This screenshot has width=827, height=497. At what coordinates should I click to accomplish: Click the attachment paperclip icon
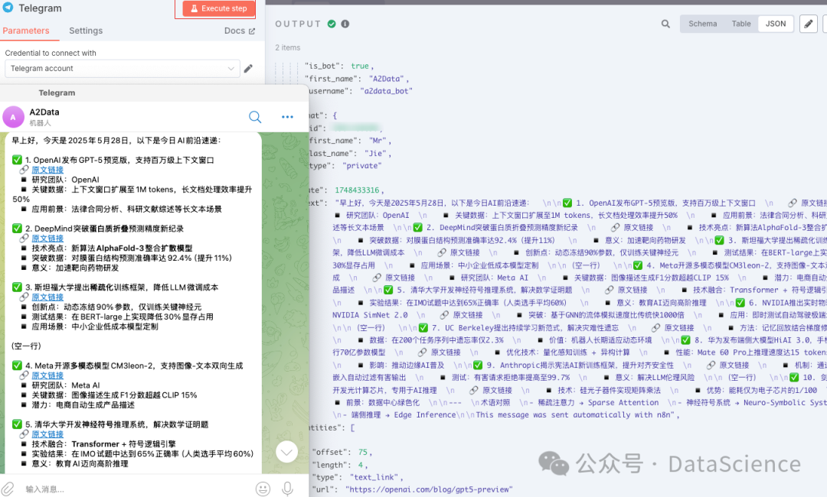[x=8, y=489]
